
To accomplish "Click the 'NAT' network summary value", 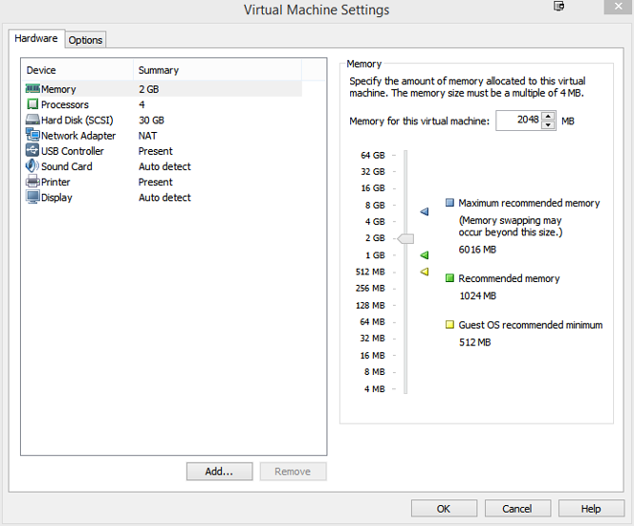I will point(147,136).
